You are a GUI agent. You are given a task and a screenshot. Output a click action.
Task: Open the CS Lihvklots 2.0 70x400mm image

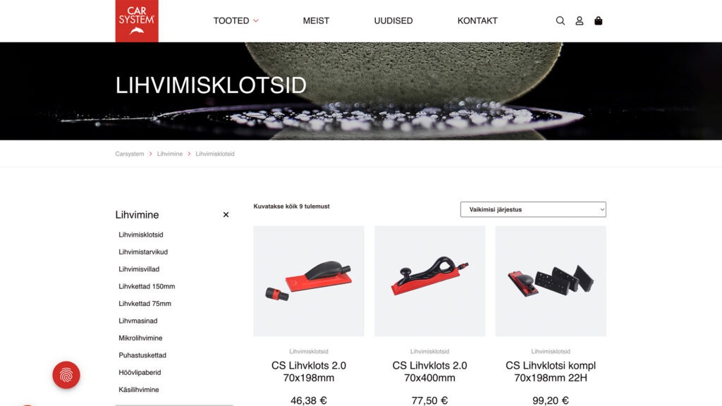click(429, 281)
